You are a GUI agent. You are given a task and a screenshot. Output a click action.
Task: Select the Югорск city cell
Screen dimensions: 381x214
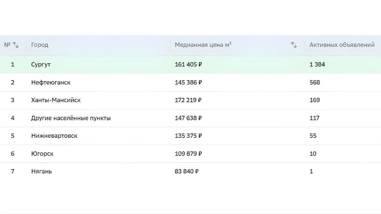click(x=42, y=154)
